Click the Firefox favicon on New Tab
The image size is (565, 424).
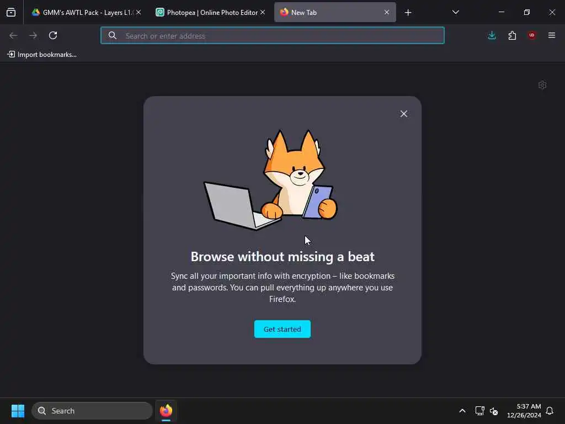click(x=284, y=12)
